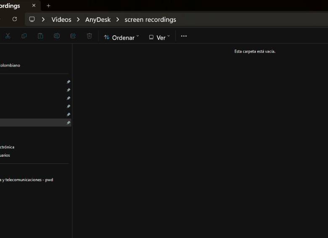Open sidebar item ending in 'uarios'
Screen dimensions: 328x238
(5, 155)
